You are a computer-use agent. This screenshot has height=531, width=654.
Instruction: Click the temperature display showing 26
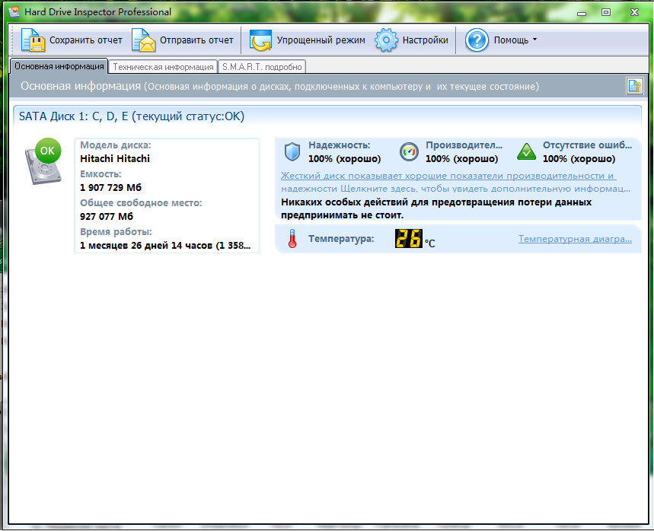click(x=409, y=238)
